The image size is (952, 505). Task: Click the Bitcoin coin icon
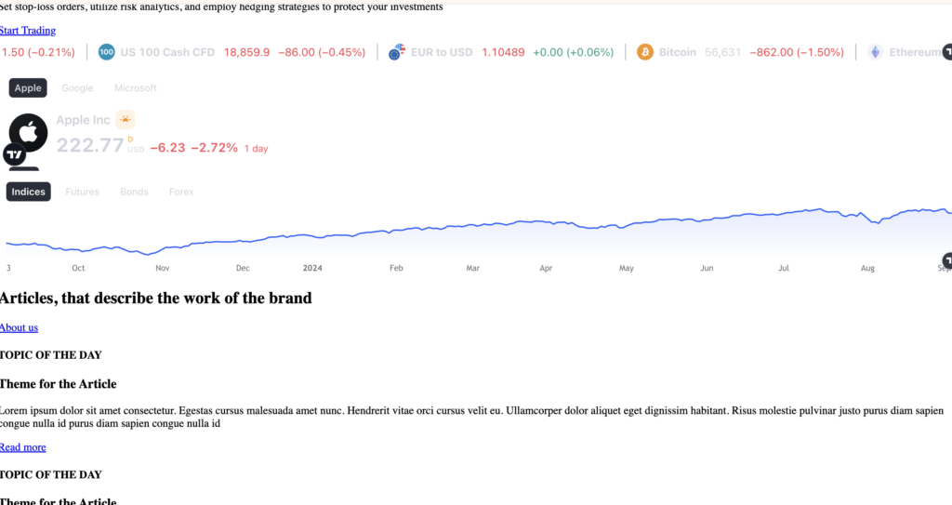[644, 52]
